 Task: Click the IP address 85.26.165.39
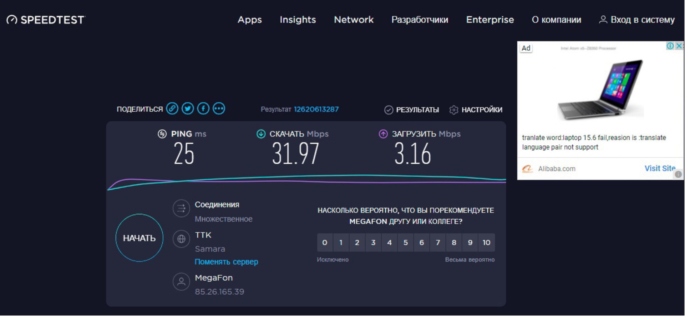click(x=219, y=292)
